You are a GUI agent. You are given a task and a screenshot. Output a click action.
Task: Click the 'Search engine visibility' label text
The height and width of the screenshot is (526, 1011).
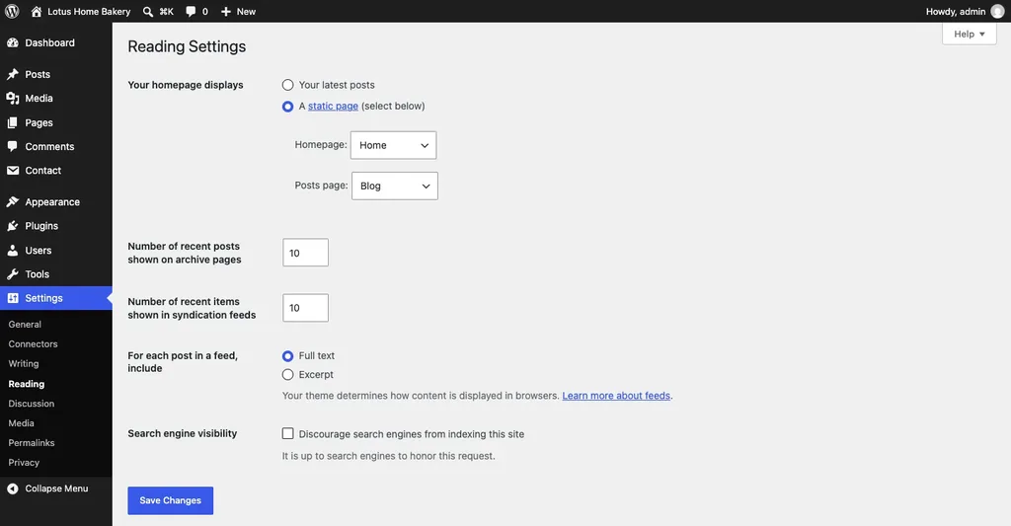(183, 434)
